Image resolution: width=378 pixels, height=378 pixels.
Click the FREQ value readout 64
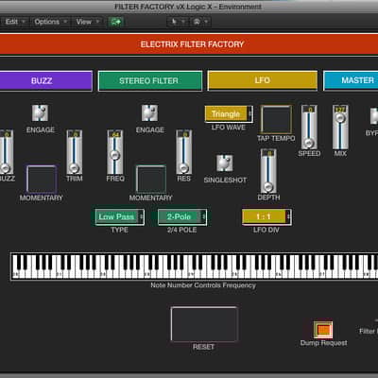pos(115,134)
